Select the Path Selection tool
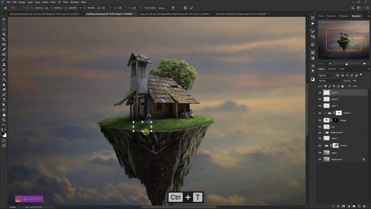 click(x=4, y=105)
